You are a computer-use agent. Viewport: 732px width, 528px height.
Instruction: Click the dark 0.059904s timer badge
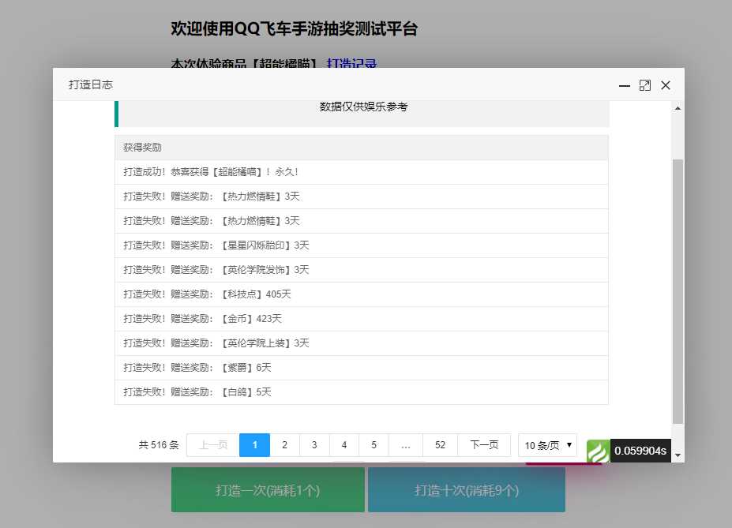(640, 451)
